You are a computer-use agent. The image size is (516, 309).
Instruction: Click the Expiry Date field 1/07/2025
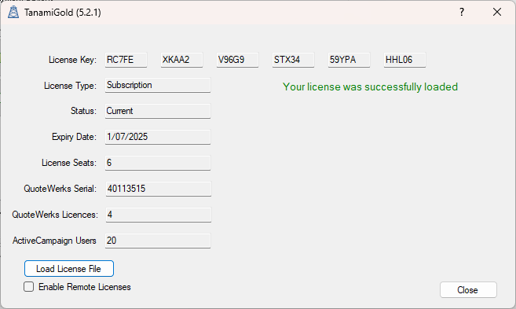[x=158, y=137]
